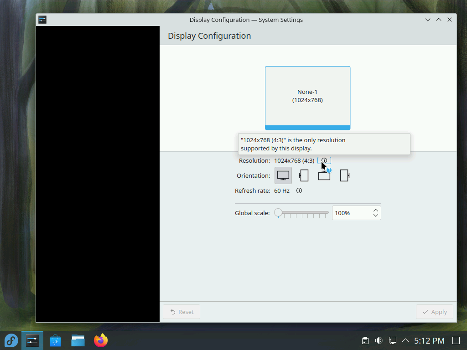Expand the hidden system tray icons

tap(405, 340)
